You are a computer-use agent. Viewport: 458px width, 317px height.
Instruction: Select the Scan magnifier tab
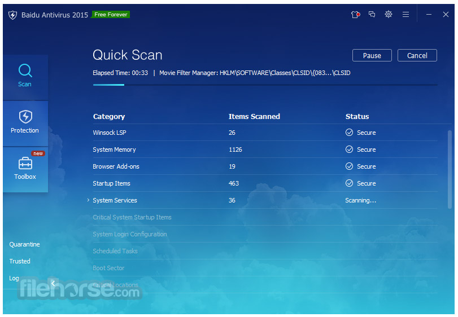(25, 77)
